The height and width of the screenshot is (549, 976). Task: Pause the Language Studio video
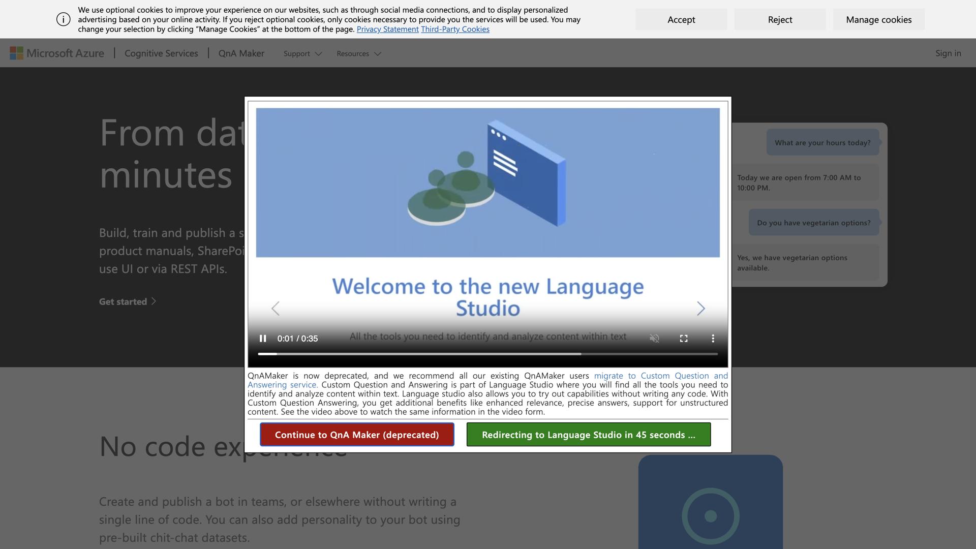click(263, 339)
